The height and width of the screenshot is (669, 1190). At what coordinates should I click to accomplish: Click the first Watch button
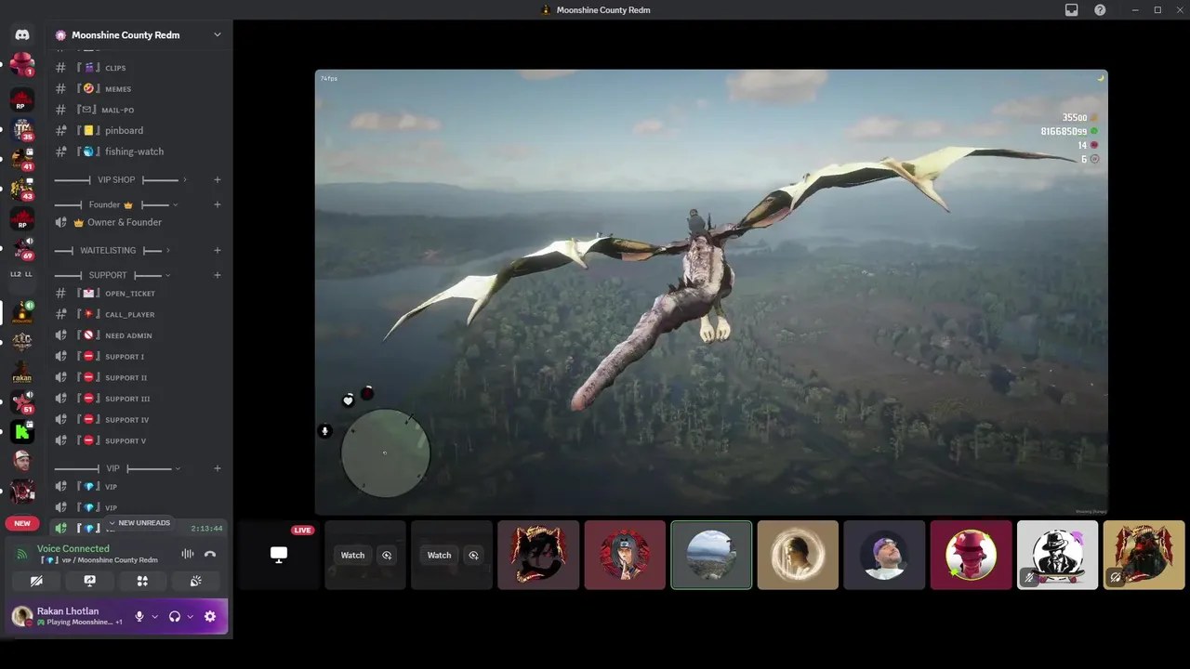tap(352, 556)
